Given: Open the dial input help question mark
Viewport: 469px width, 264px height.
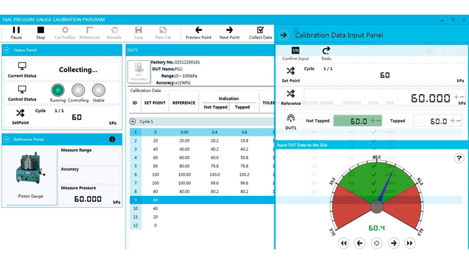Looking at the screenshot, I should click(x=459, y=158).
